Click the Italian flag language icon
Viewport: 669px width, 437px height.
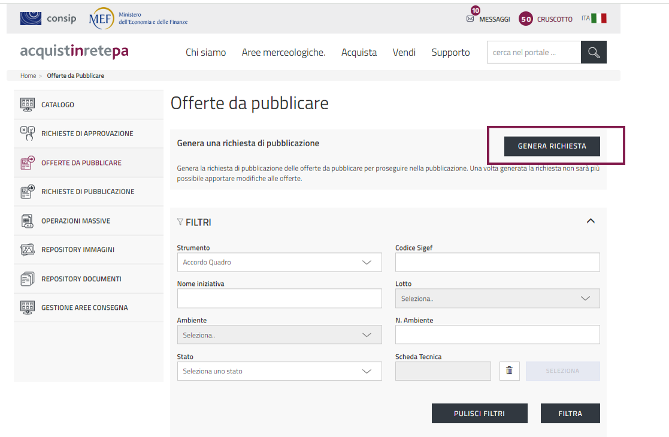coord(598,19)
